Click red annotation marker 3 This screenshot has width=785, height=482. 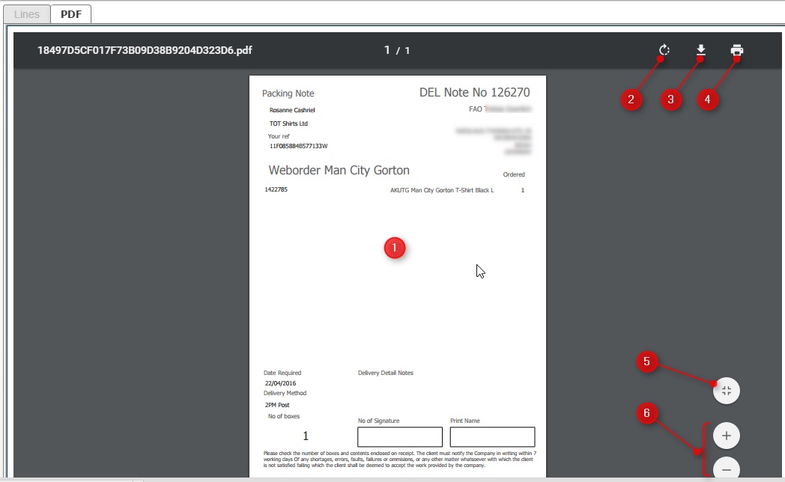click(670, 99)
